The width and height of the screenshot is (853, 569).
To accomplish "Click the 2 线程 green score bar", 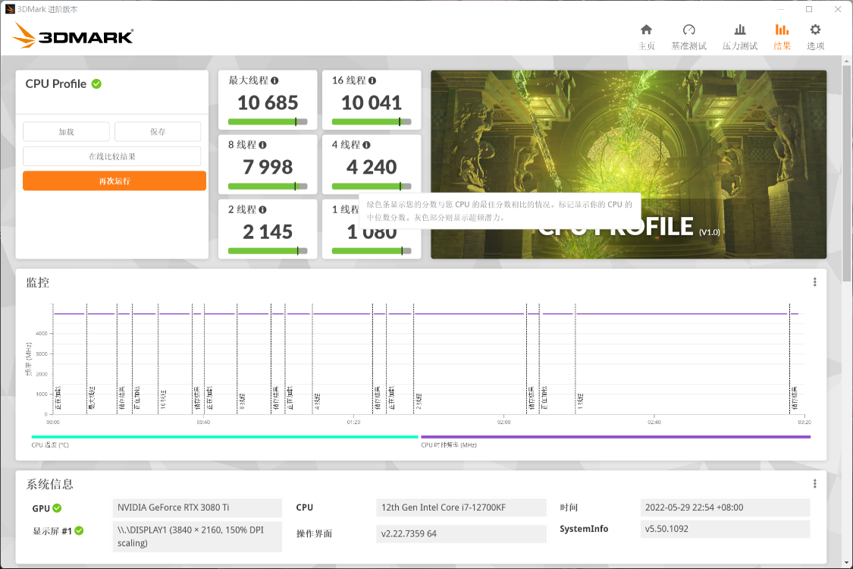I will click(x=268, y=251).
